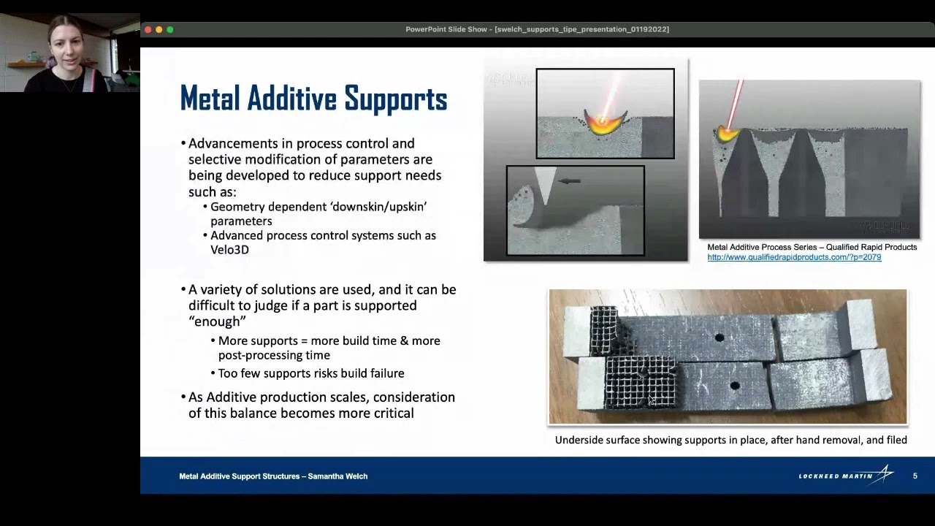Click the support cones laser diagram
The image size is (935, 526).
(x=809, y=159)
